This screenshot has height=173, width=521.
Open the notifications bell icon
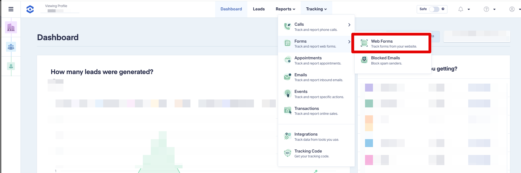tap(461, 9)
